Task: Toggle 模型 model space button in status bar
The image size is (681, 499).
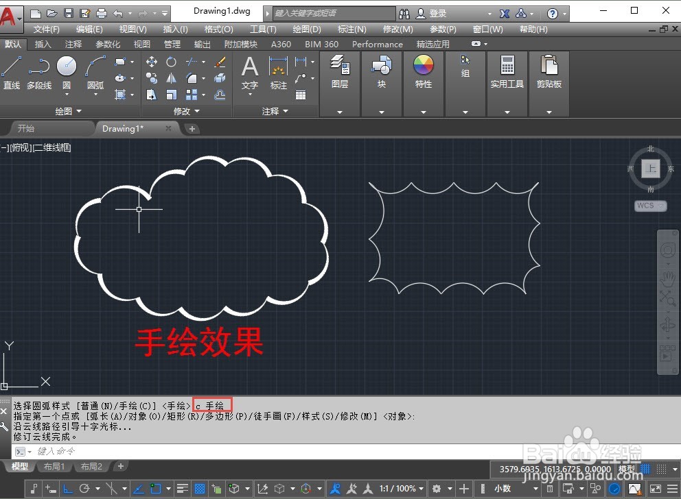Action: 626,469
